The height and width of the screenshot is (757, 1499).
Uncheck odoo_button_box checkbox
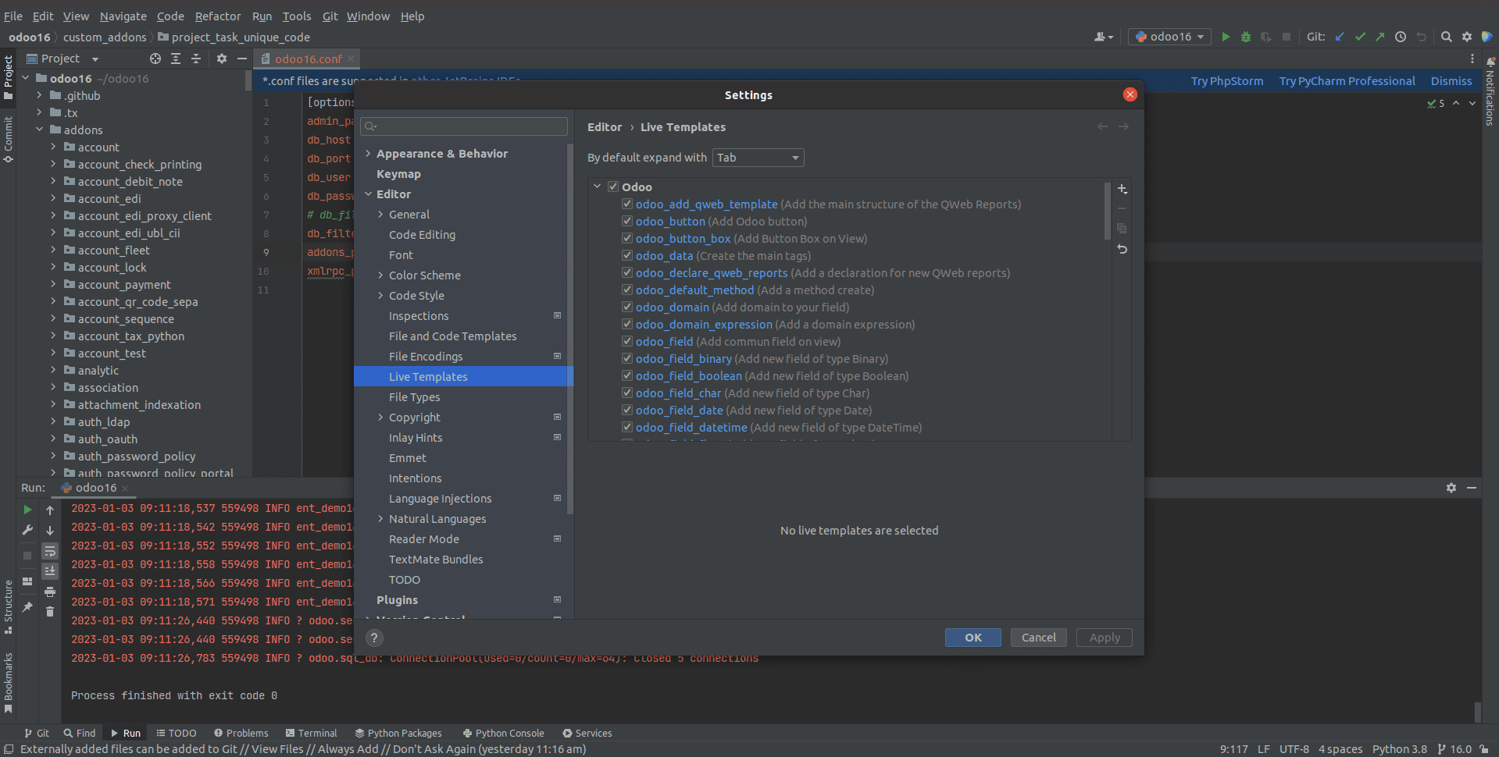click(x=627, y=238)
